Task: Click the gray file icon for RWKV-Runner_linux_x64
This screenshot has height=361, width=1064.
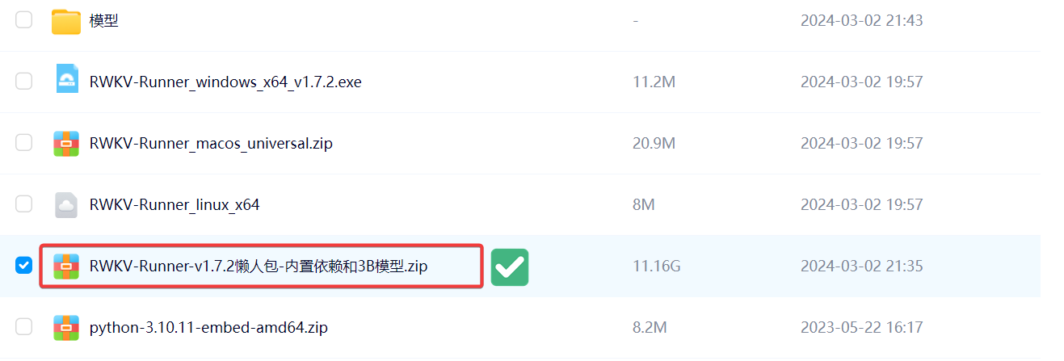Action: tap(66, 204)
